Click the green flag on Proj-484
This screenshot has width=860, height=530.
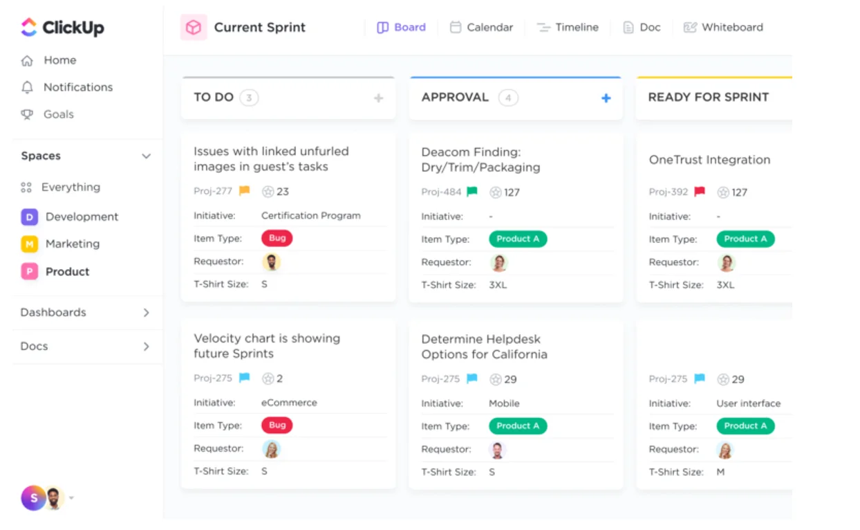[471, 192]
